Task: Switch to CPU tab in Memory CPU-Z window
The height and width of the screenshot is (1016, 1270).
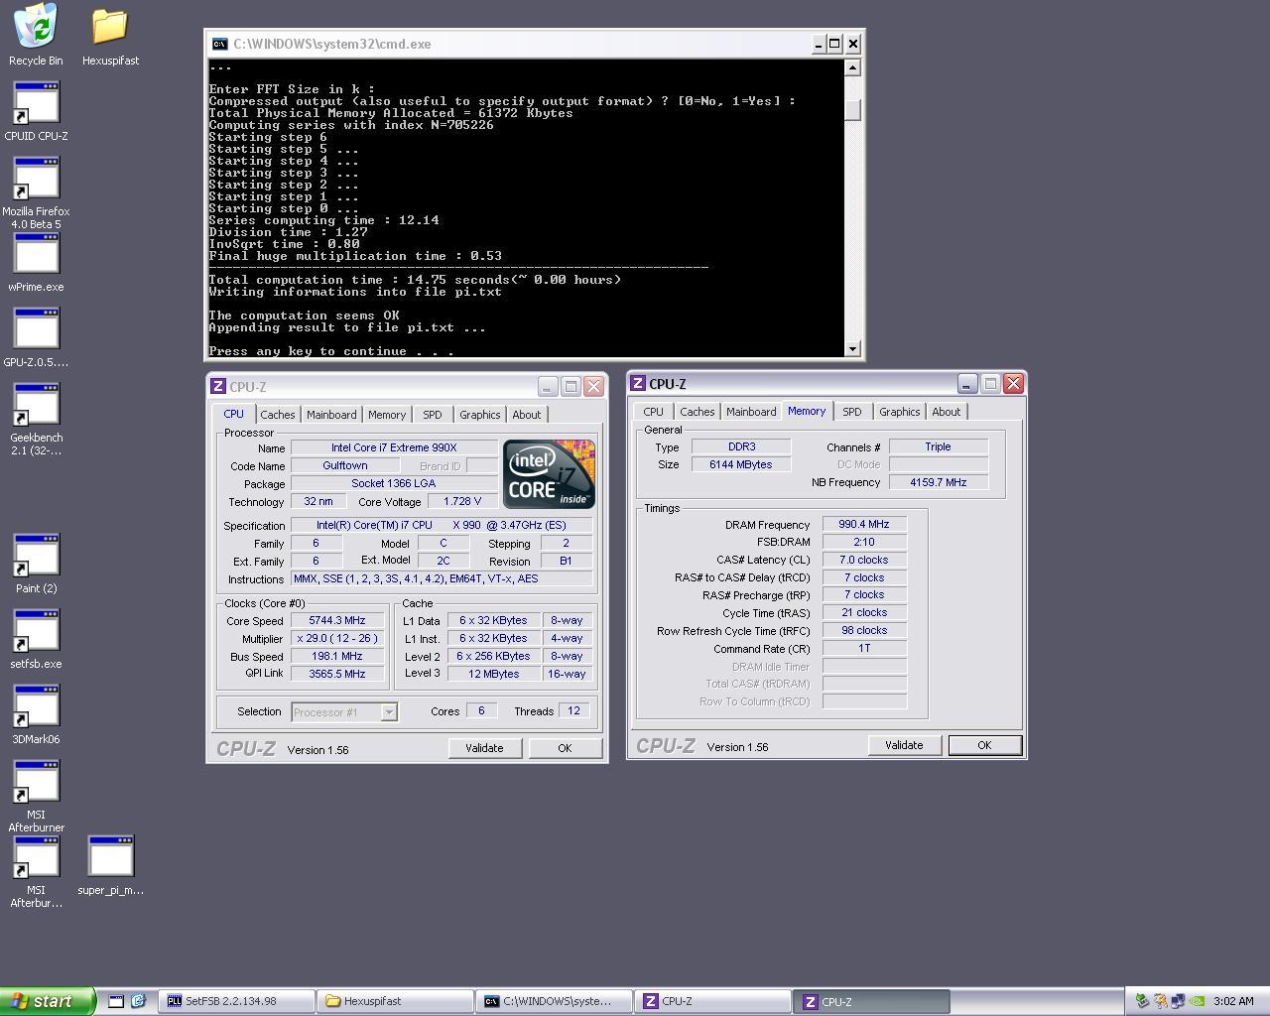Action: [653, 412]
